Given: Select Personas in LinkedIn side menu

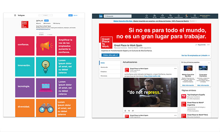Looking at the screenshot, I should pos(110,76).
